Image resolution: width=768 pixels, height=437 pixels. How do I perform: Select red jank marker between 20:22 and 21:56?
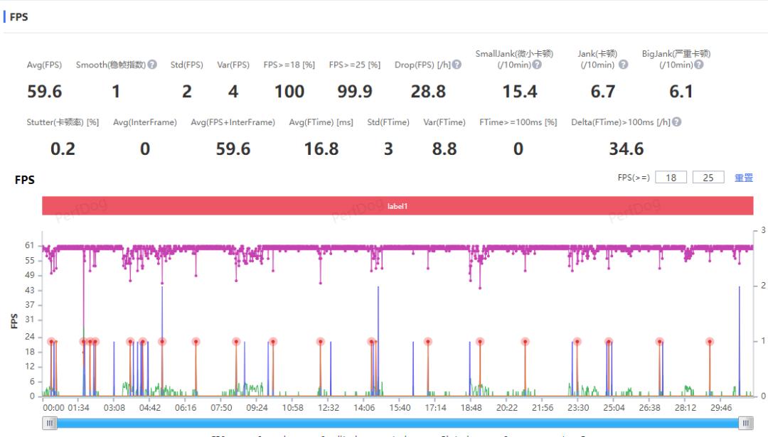(x=525, y=342)
